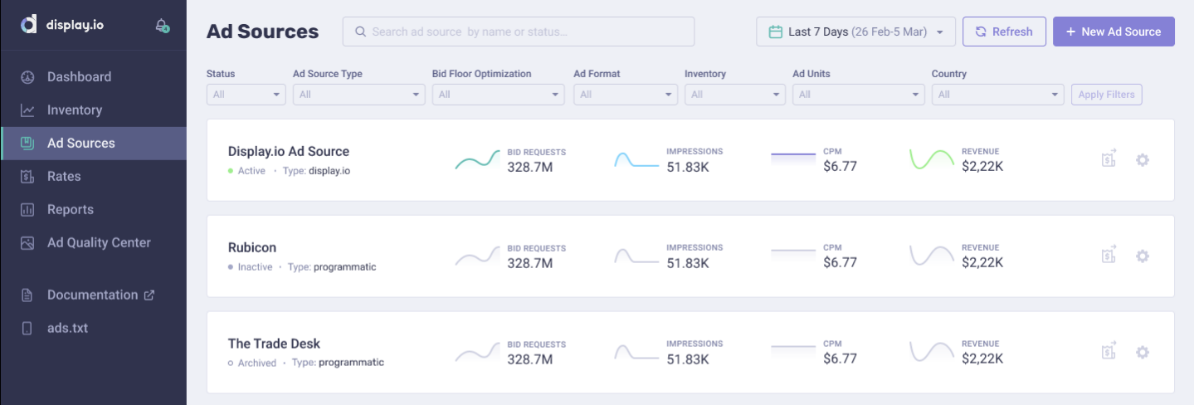Open settings gear for Display.io Ad Source
Screen dimensions: 1194x405
coord(1142,160)
